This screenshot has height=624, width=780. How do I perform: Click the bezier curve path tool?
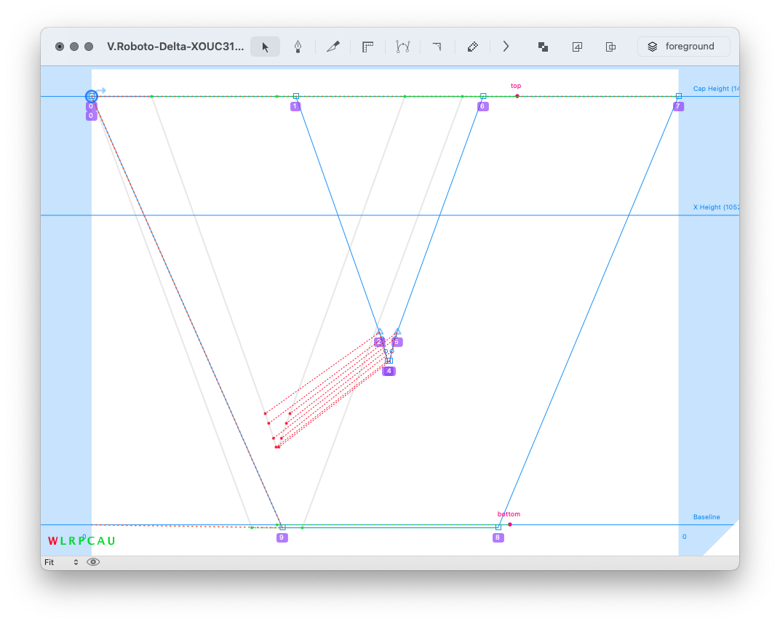(x=402, y=47)
